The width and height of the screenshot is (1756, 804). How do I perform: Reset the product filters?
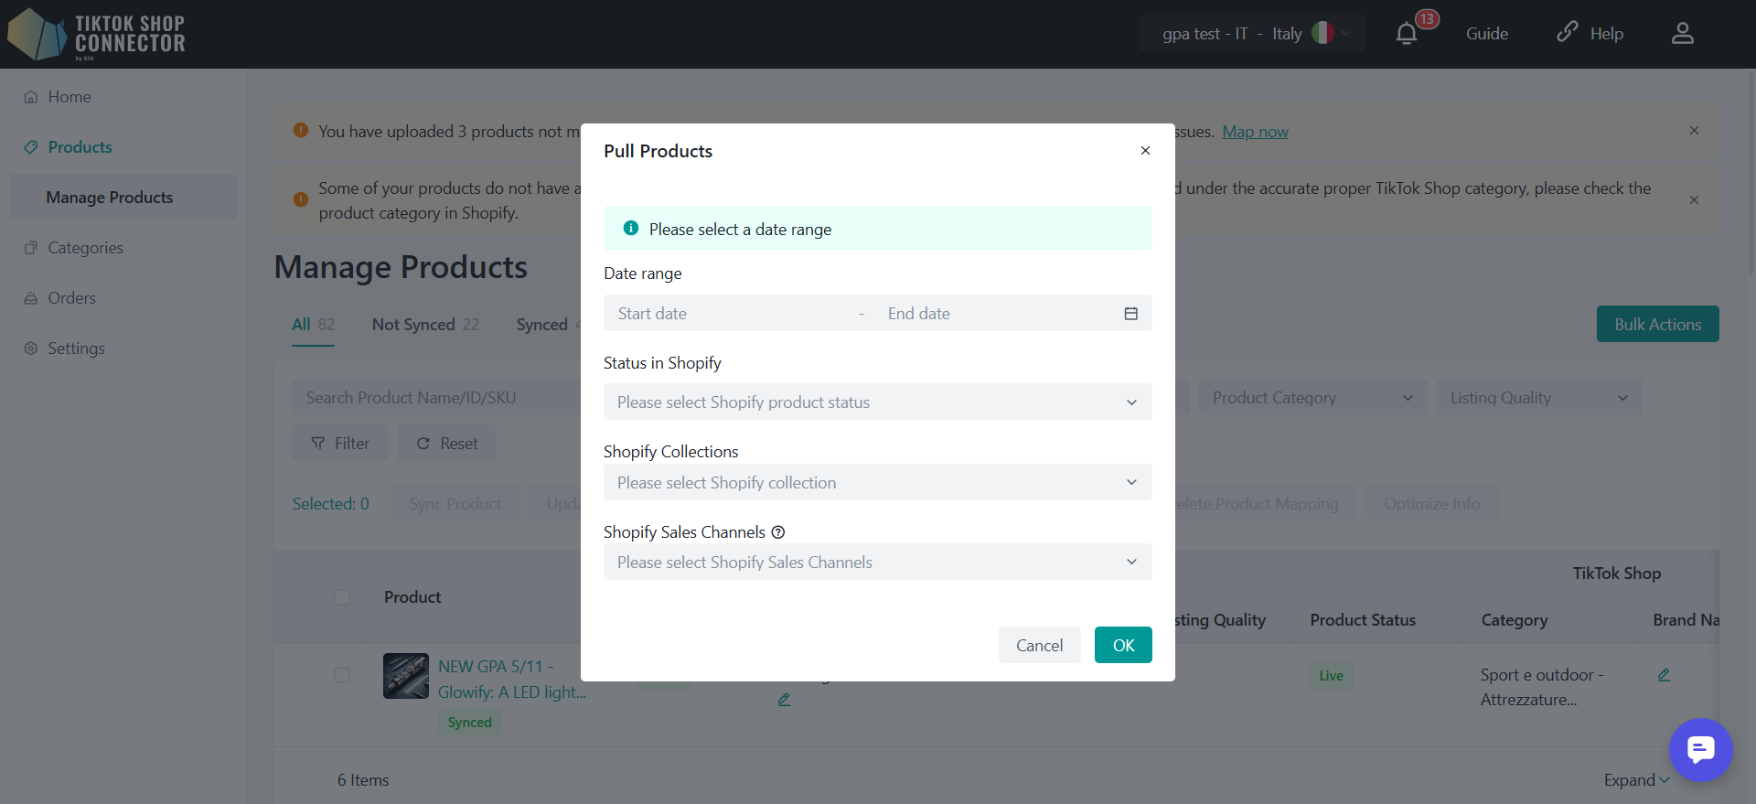coord(446,444)
